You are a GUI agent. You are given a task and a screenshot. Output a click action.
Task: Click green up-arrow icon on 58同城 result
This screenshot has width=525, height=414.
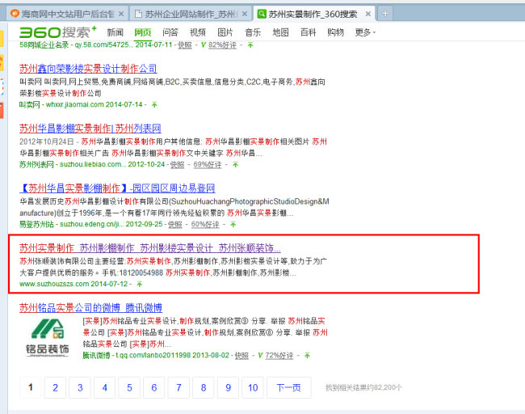tap(250, 45)
